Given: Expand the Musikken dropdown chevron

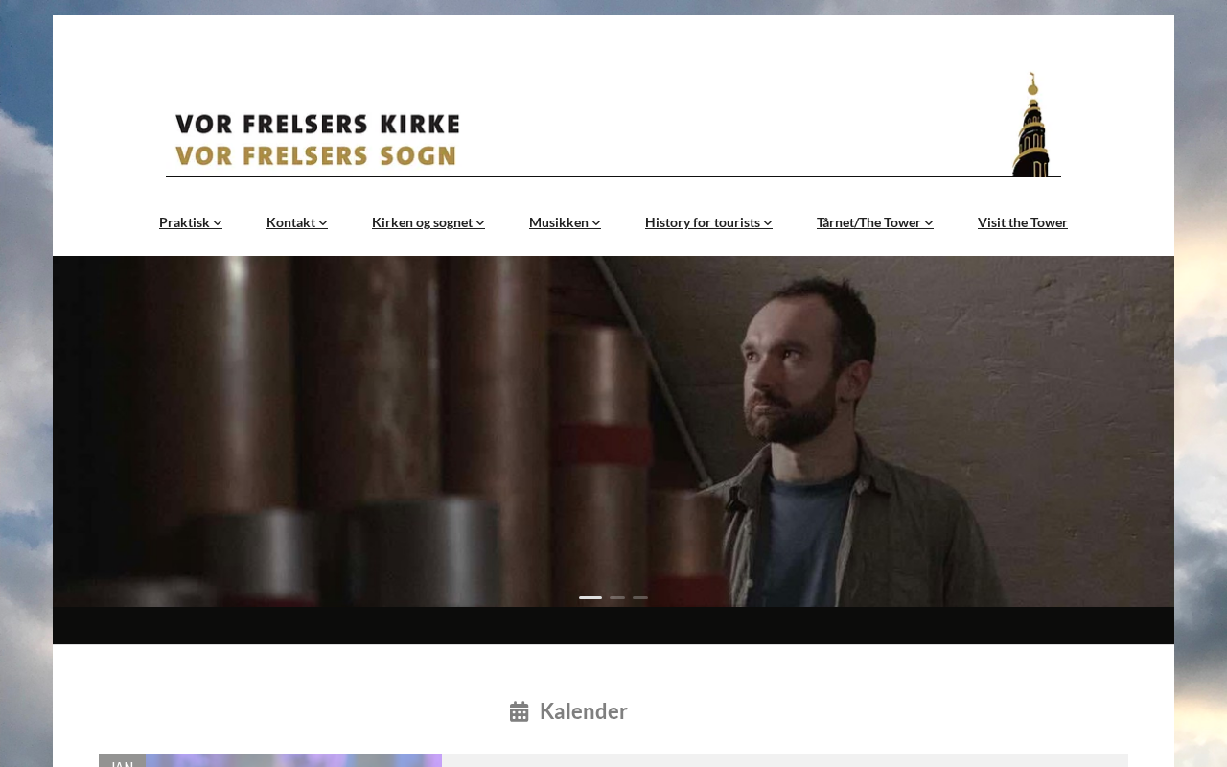Looking at the screenshot, I should [596, 222].
